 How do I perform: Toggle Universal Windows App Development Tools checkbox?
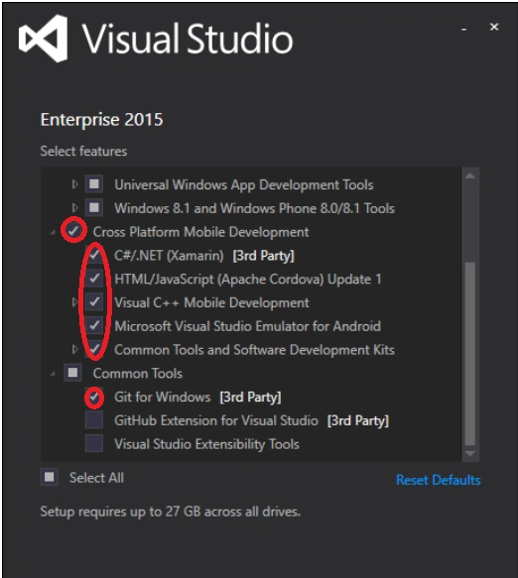tap(94, 184)
